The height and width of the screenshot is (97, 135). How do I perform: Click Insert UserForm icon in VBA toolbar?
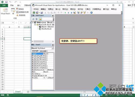[x=37, y=13]
